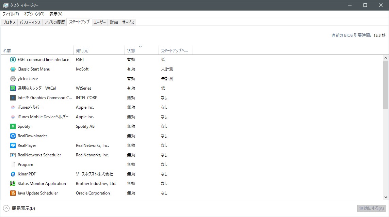The image size is (389, 217).
Task: Open the 表示(V) menu
Action: click(x=56, y=14)
